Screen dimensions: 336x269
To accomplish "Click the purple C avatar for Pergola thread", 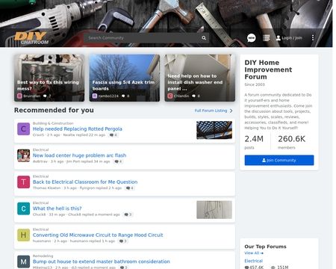I will click(x=24, y=129).
